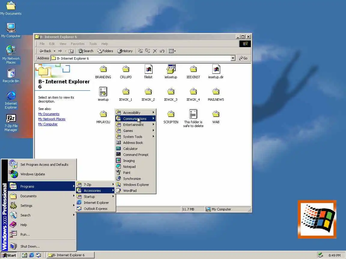Select the IEW2K_4 folder
Screen dimensions: 346x259
tap(193, 92)
